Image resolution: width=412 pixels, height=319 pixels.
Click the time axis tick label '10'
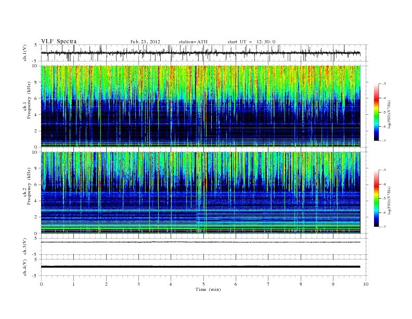point(366,284)
